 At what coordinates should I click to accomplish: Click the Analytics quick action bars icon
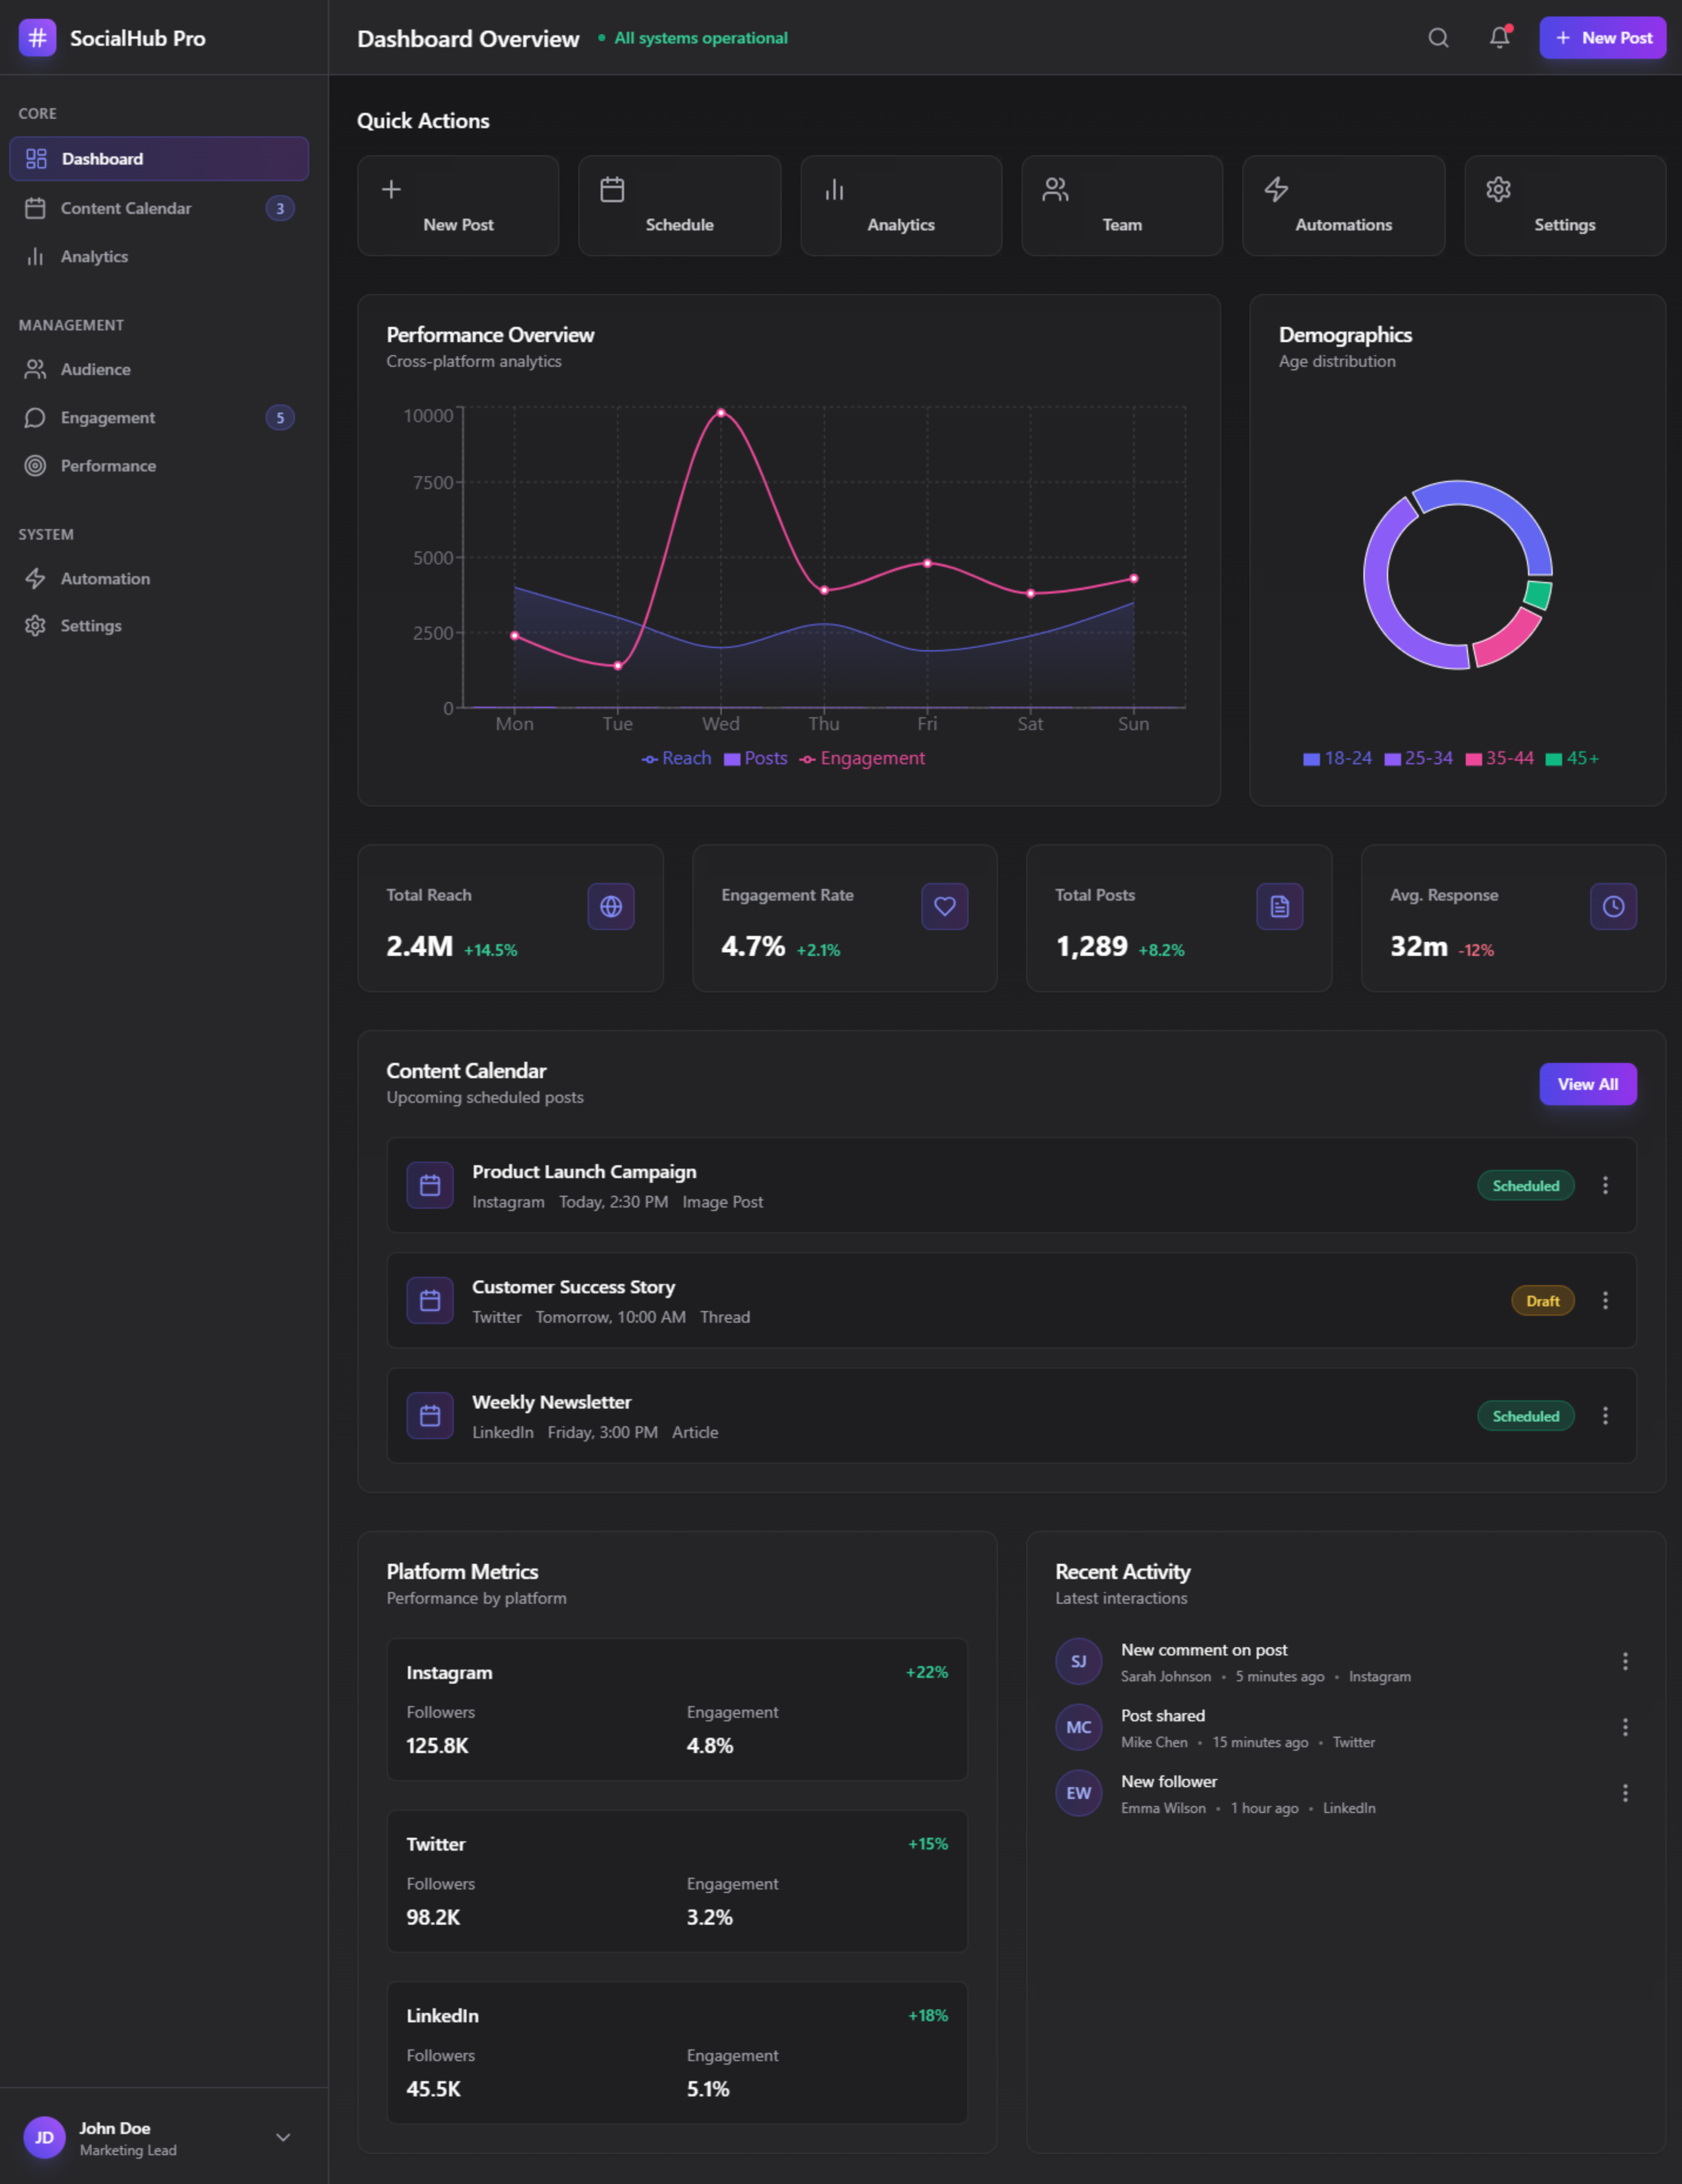pos(835,189)
